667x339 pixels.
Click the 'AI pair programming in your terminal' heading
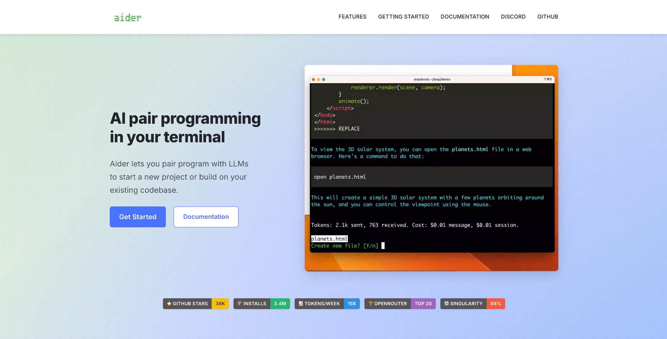click(185, 128)
